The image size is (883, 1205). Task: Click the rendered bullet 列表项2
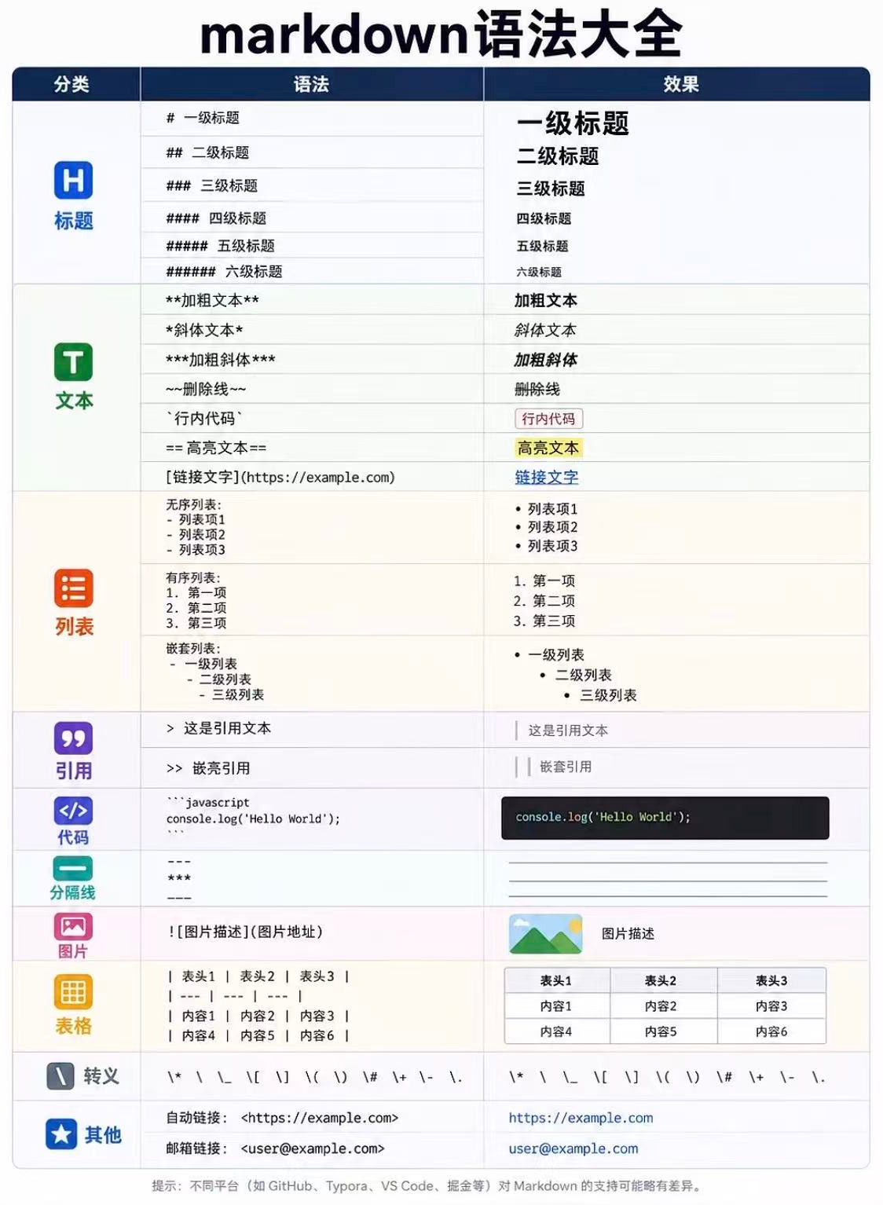(547, 527)
